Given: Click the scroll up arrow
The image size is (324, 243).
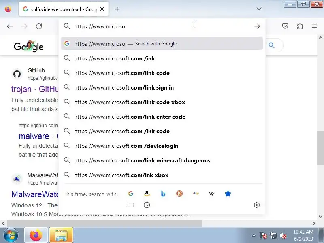Looking at the screenshot, I should click(x=320, y=38).
